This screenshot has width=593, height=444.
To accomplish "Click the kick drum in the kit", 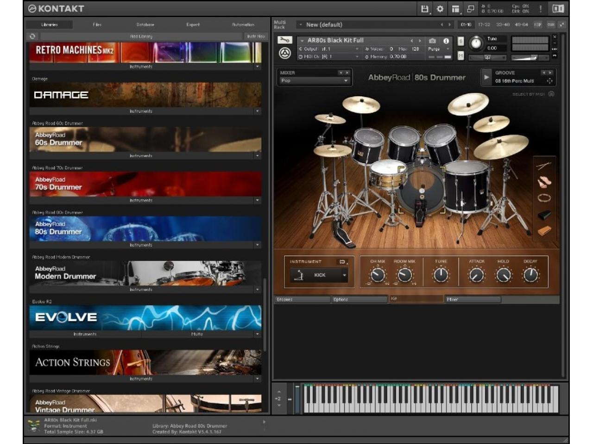I will coord(422,191).
